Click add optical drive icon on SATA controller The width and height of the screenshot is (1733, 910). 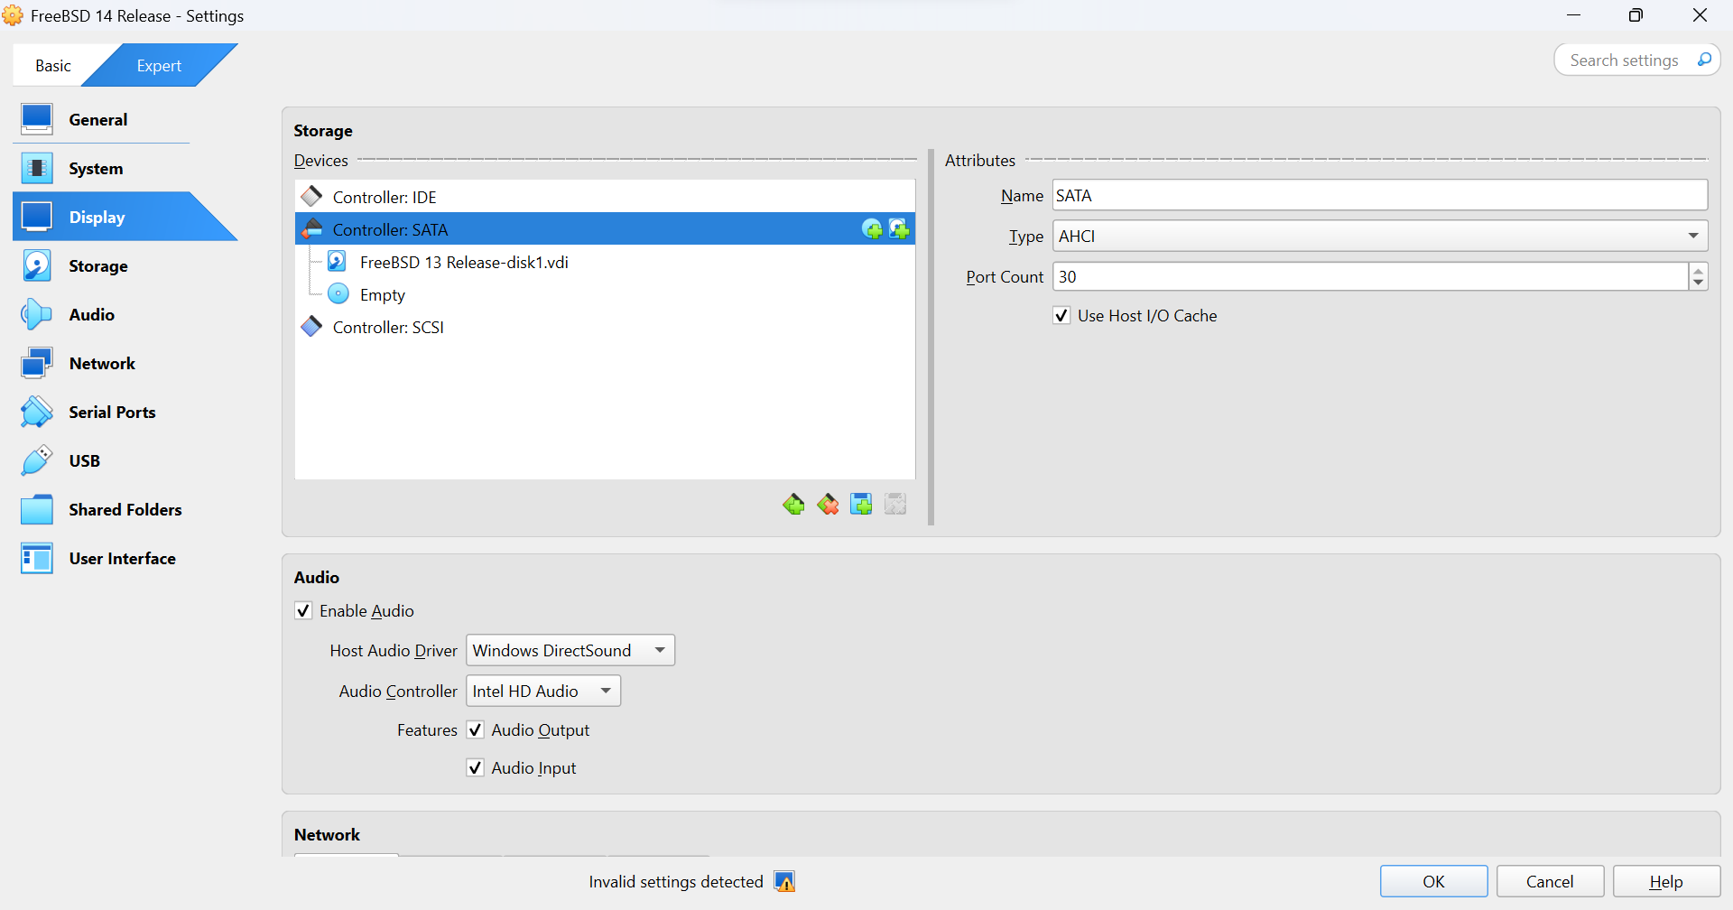pos(872,229)
